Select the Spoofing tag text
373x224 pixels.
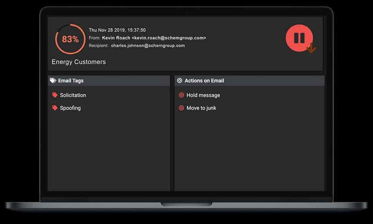[70, 108]
